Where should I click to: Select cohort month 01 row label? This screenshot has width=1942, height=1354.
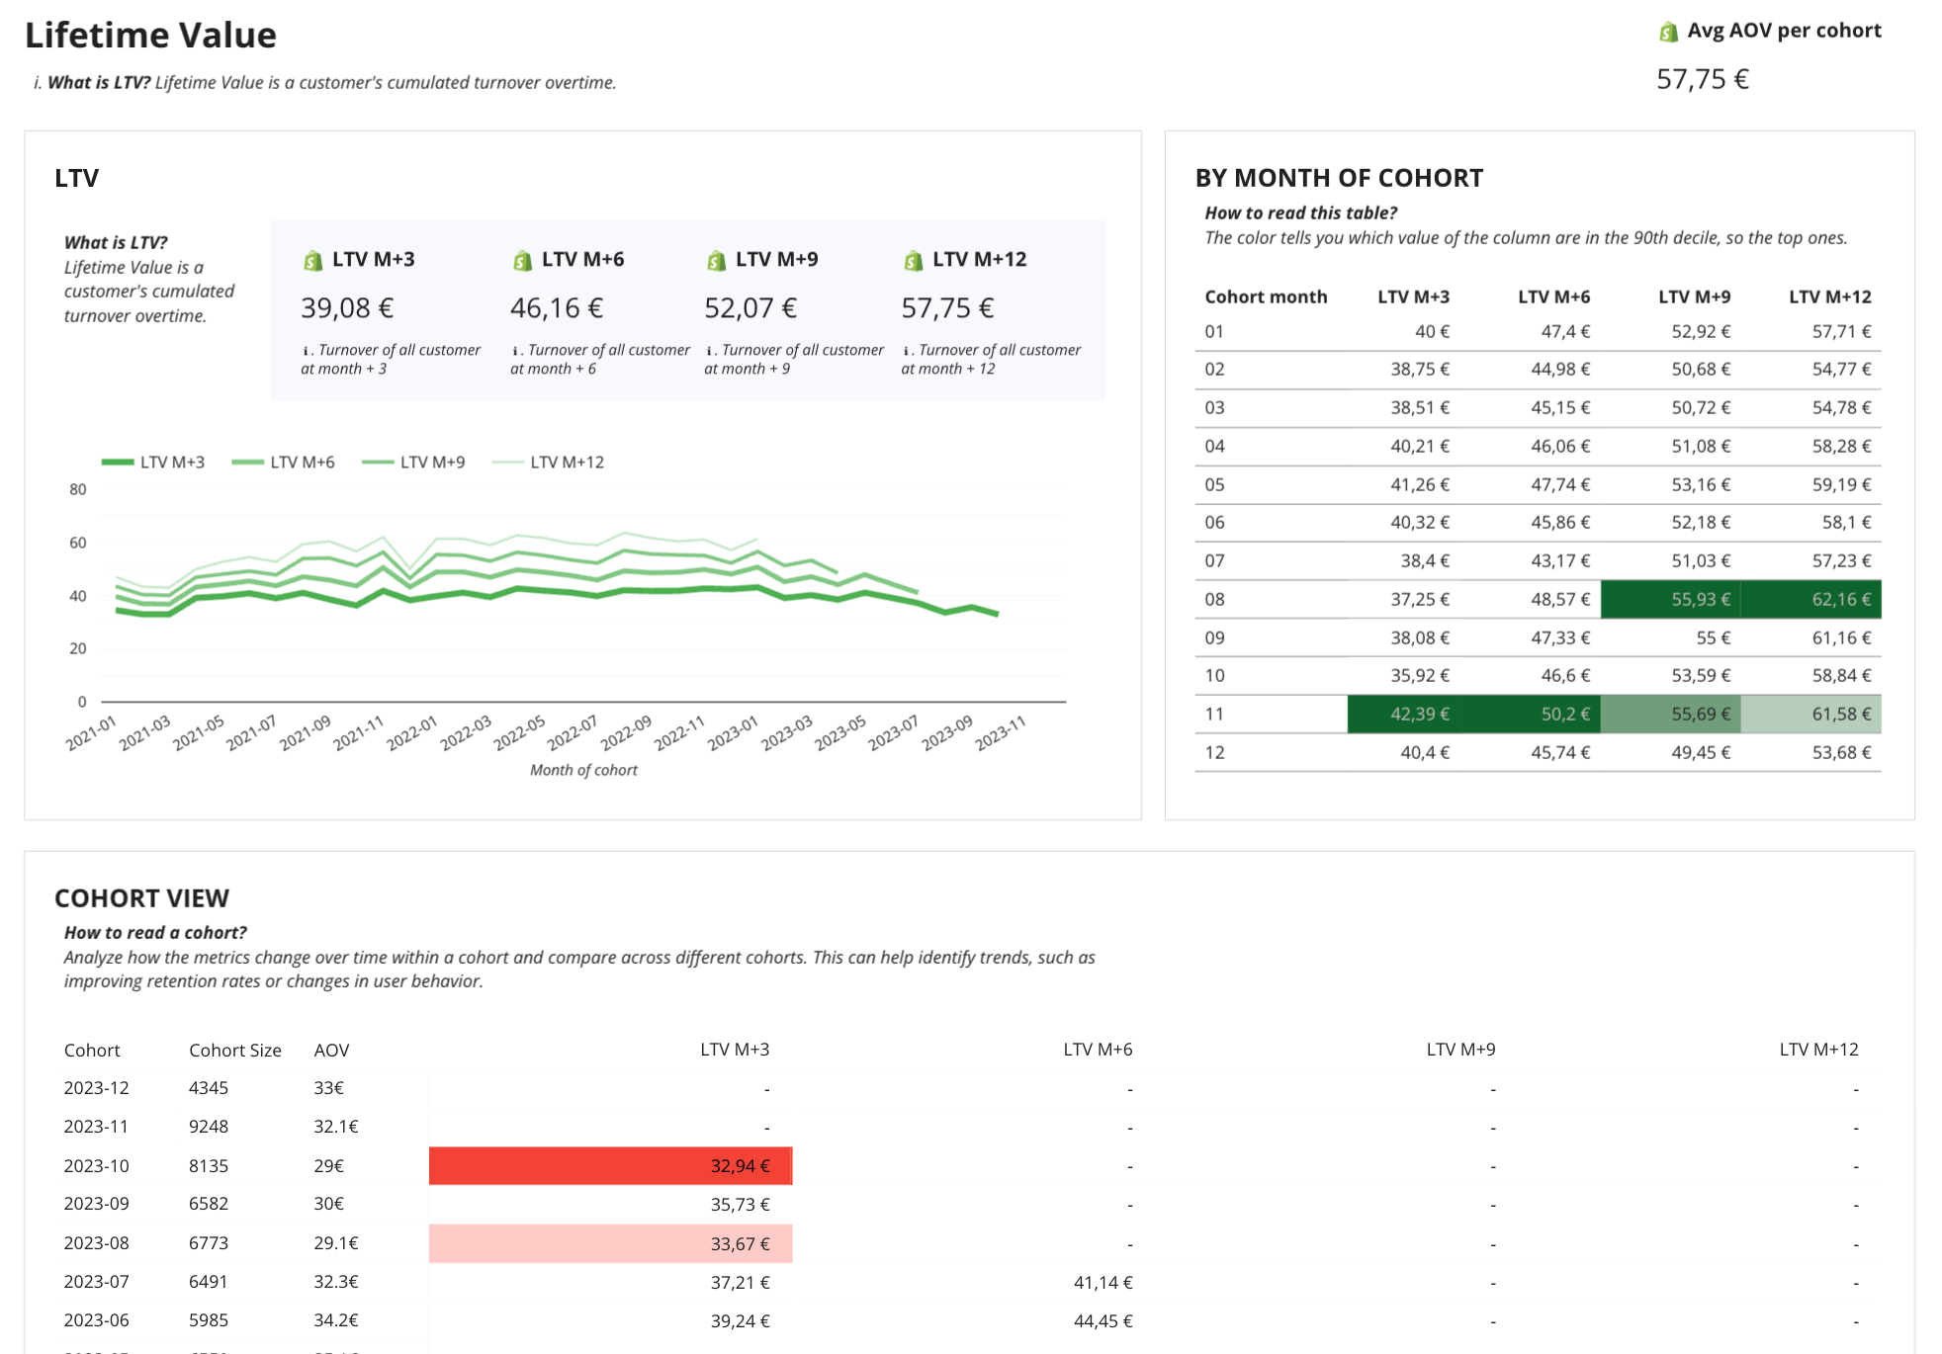[1214, 332]
